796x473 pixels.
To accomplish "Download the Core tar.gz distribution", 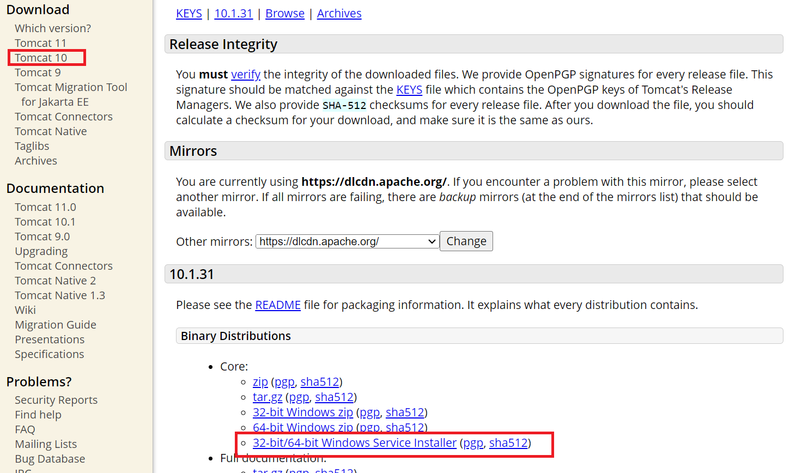I will click(268, 397).
